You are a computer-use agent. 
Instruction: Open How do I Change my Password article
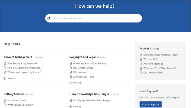pyautogui.click(x=24, y=68)
